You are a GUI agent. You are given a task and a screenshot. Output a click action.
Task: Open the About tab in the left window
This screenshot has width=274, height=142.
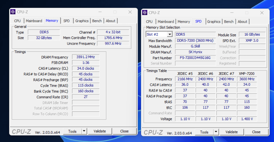(x=110, y=21)
